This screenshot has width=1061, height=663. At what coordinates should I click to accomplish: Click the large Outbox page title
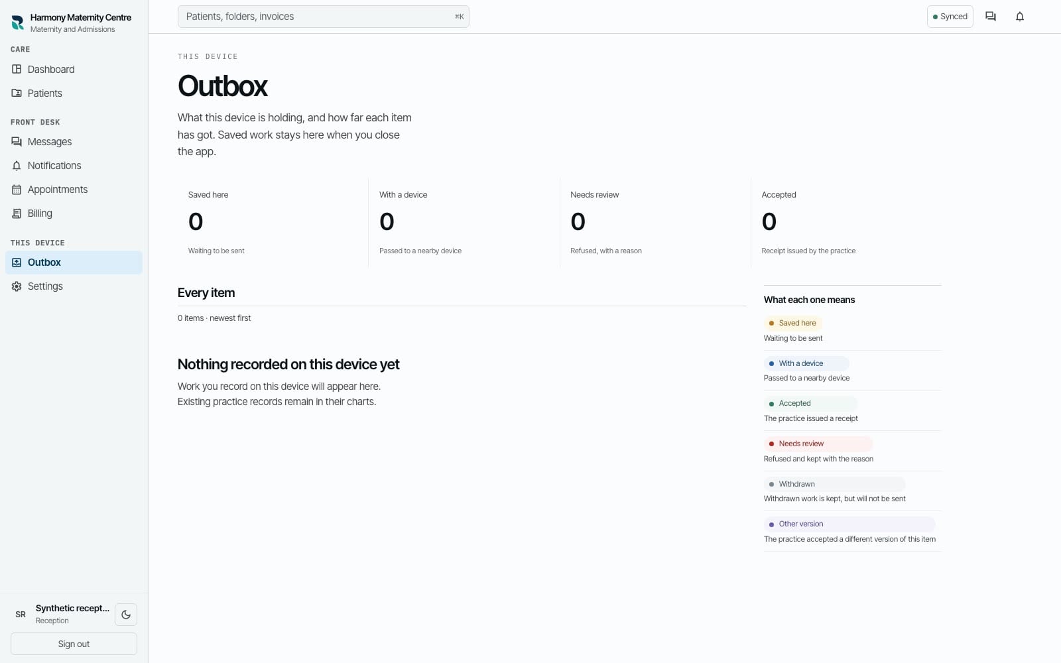coord(223,86)
